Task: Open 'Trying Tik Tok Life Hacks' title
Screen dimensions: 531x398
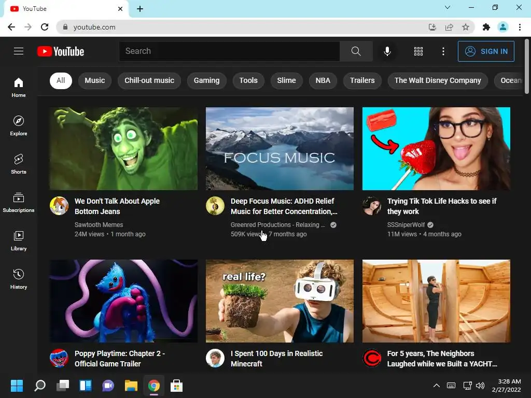Action: pyautogui.click(x=442, y=206)
